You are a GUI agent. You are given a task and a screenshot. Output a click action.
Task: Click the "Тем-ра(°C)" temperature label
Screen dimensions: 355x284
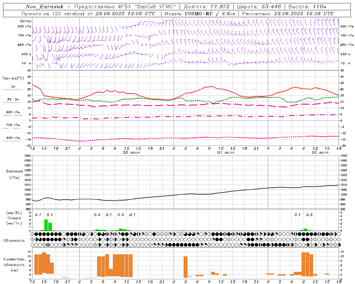click(13, 78)
